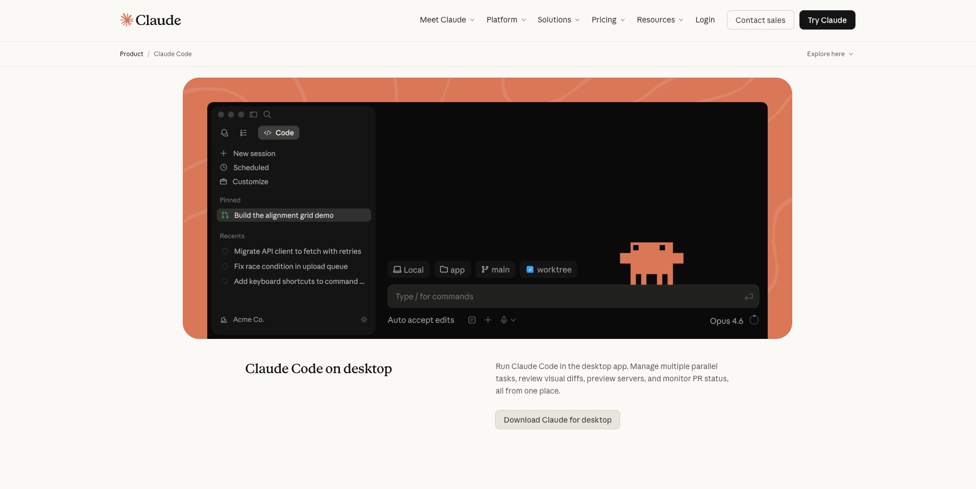The height and width of the screenshot is (489, 976).
Task: Click the Claude Code breadcrumb
Action: [173, 54]
